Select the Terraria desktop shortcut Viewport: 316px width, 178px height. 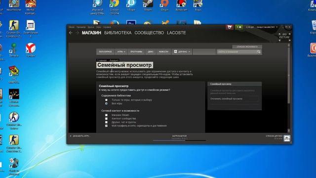pyautogui.click(x=14, y=50)
